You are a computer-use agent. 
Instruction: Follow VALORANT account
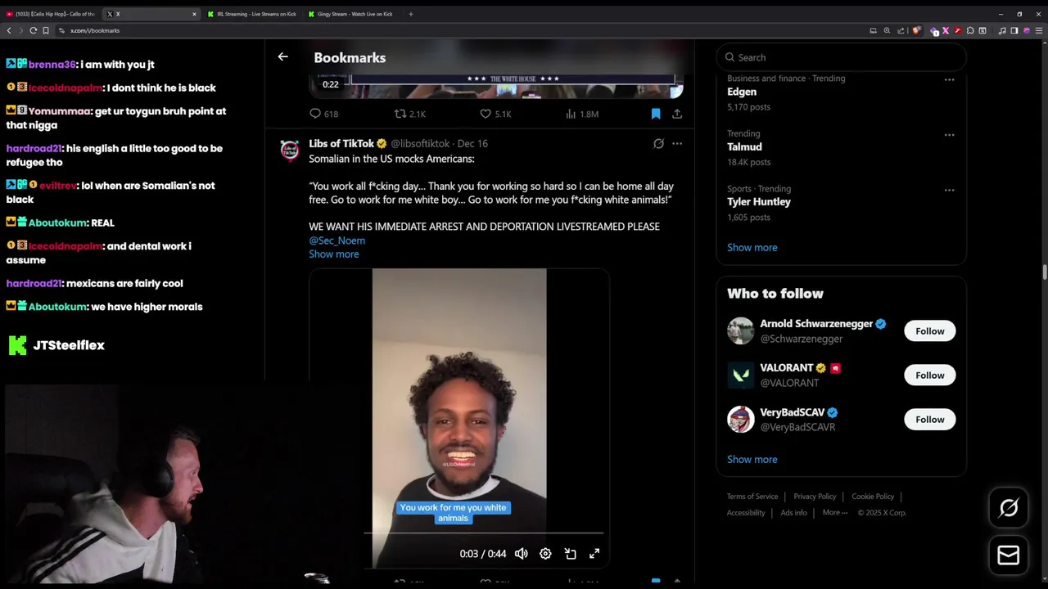click(929, 375)
